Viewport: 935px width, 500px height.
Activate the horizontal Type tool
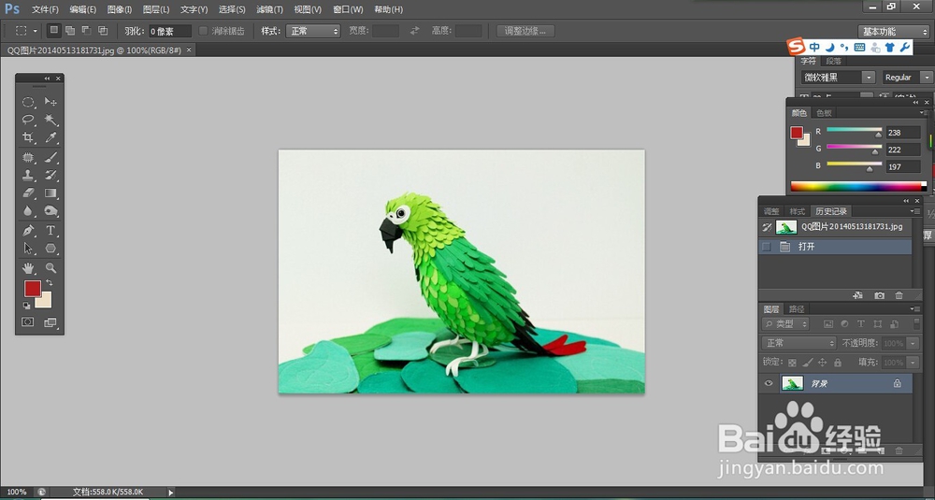tap(51, 230)
